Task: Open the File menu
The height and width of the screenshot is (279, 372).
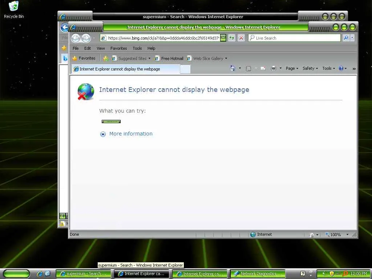Action: 76,48
